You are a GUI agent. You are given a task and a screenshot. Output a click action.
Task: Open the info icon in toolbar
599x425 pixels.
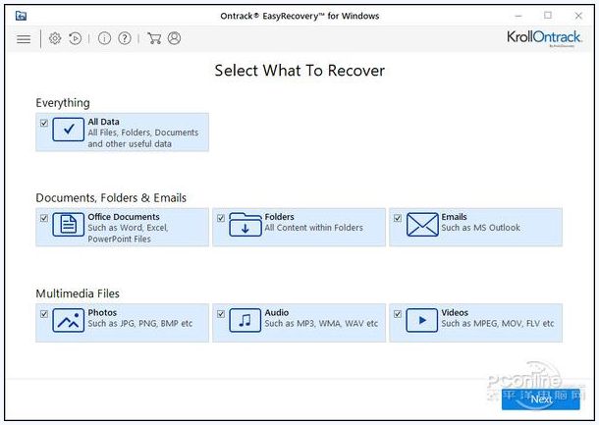104,38
